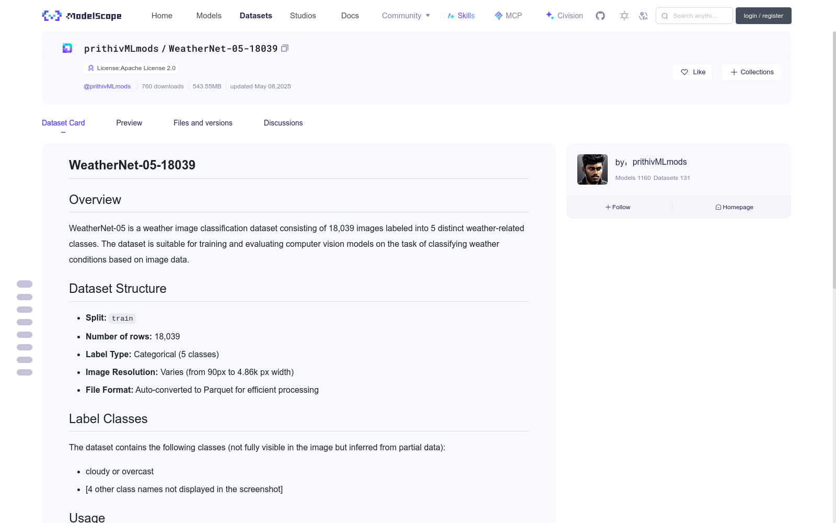Like this dataset
The height and width of the screenshot is (523, 836).
[x=692, y=72]
